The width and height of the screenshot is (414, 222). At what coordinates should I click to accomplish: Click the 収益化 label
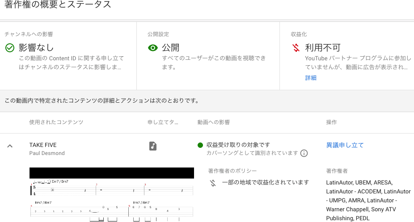[x=299, y=34]
